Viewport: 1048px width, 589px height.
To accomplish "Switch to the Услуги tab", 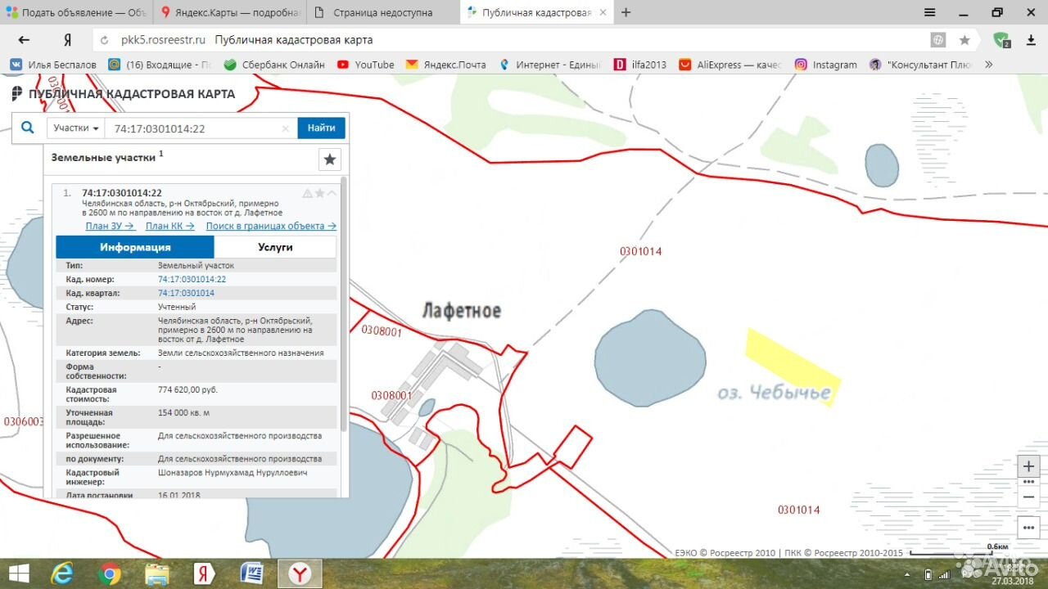I will 275,247.
